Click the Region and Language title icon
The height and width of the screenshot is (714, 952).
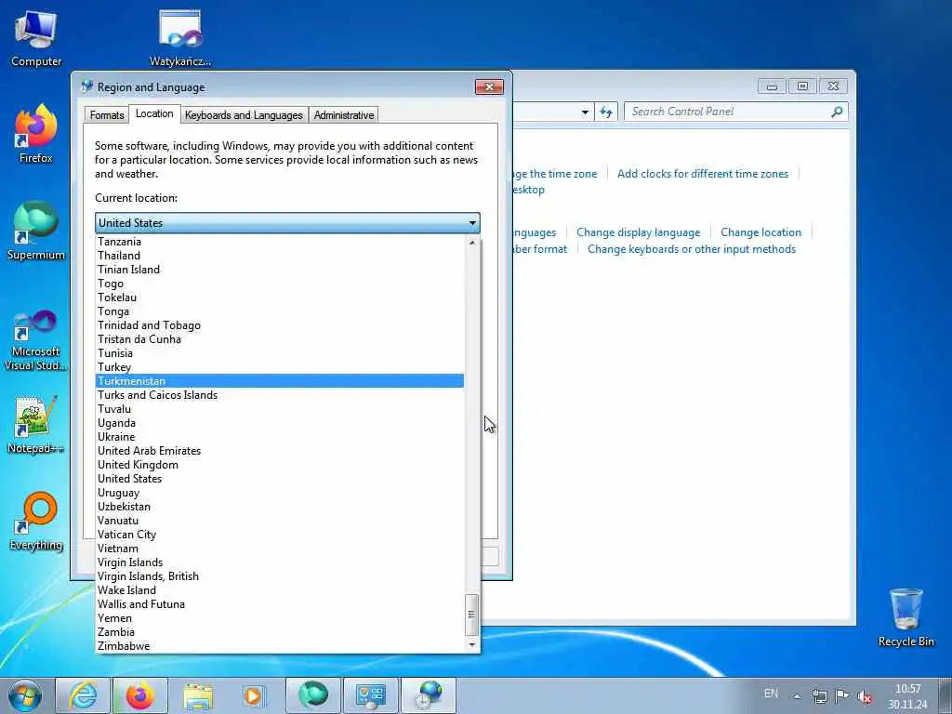coord(86,86)
